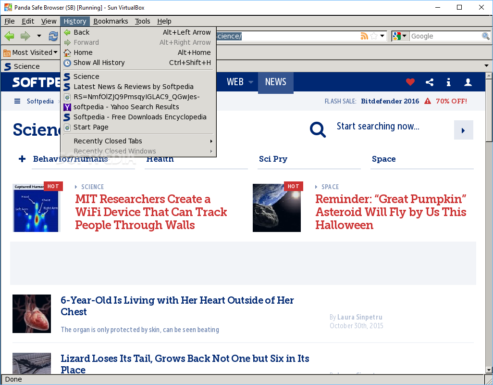This screenshot has width=493, height=385.
Task: Open Great Pumpkin Asteroid article headline
Action: tap(391, 212)
